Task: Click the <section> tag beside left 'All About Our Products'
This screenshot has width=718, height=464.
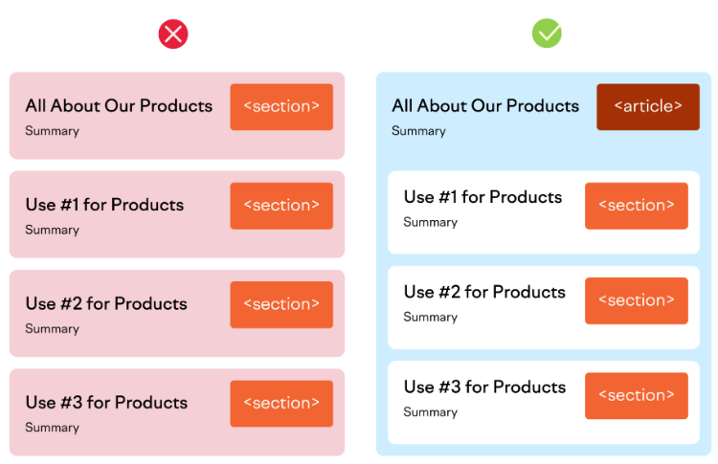Action: [x=281, y=106]
